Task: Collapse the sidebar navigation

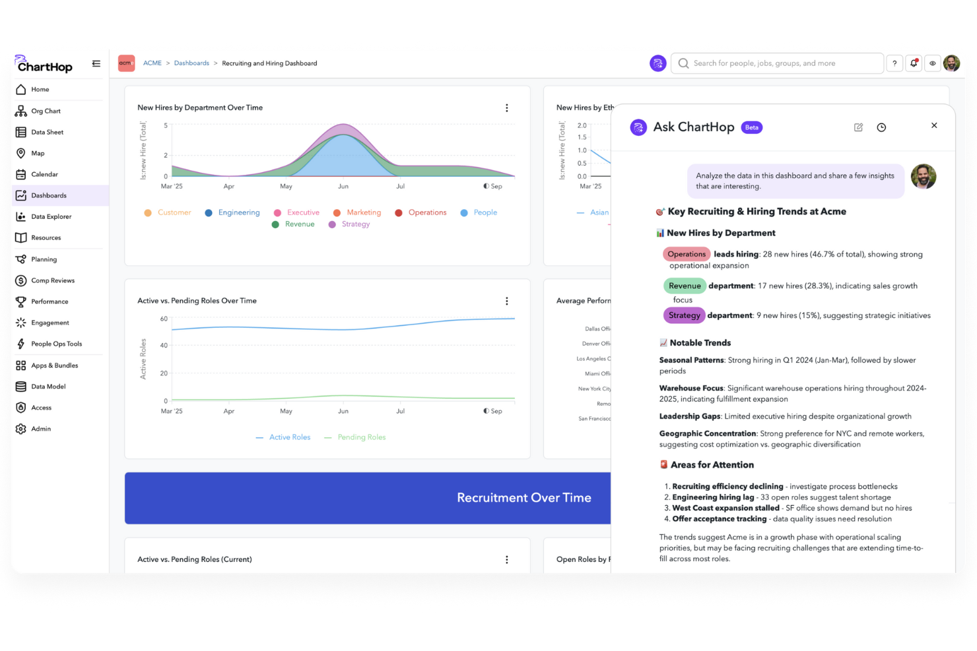Action: [96, 63]
